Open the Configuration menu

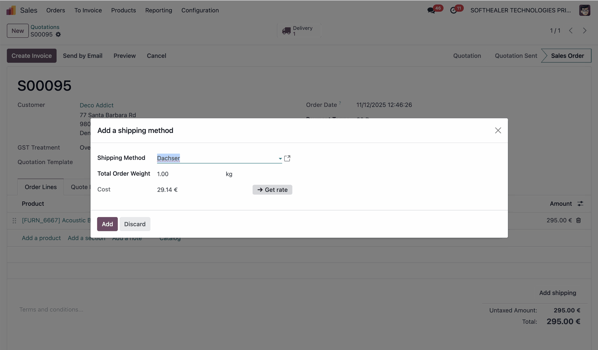tap(200, 10)
